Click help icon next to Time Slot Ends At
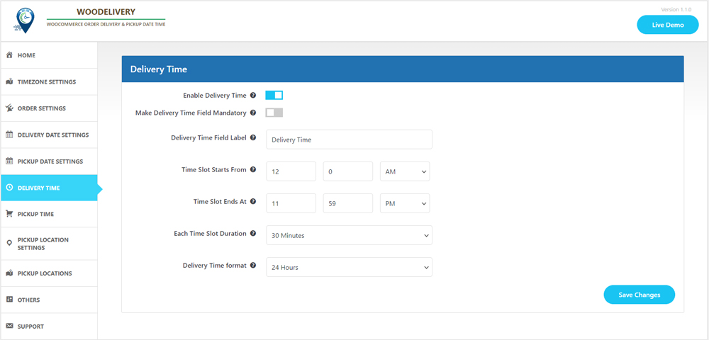This screenshot has width=709, height=340. pos(253,202)
